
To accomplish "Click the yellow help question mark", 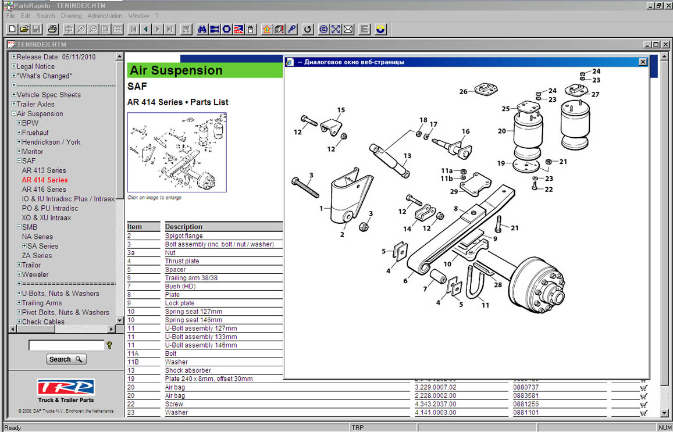I will [x=109, y=345].
